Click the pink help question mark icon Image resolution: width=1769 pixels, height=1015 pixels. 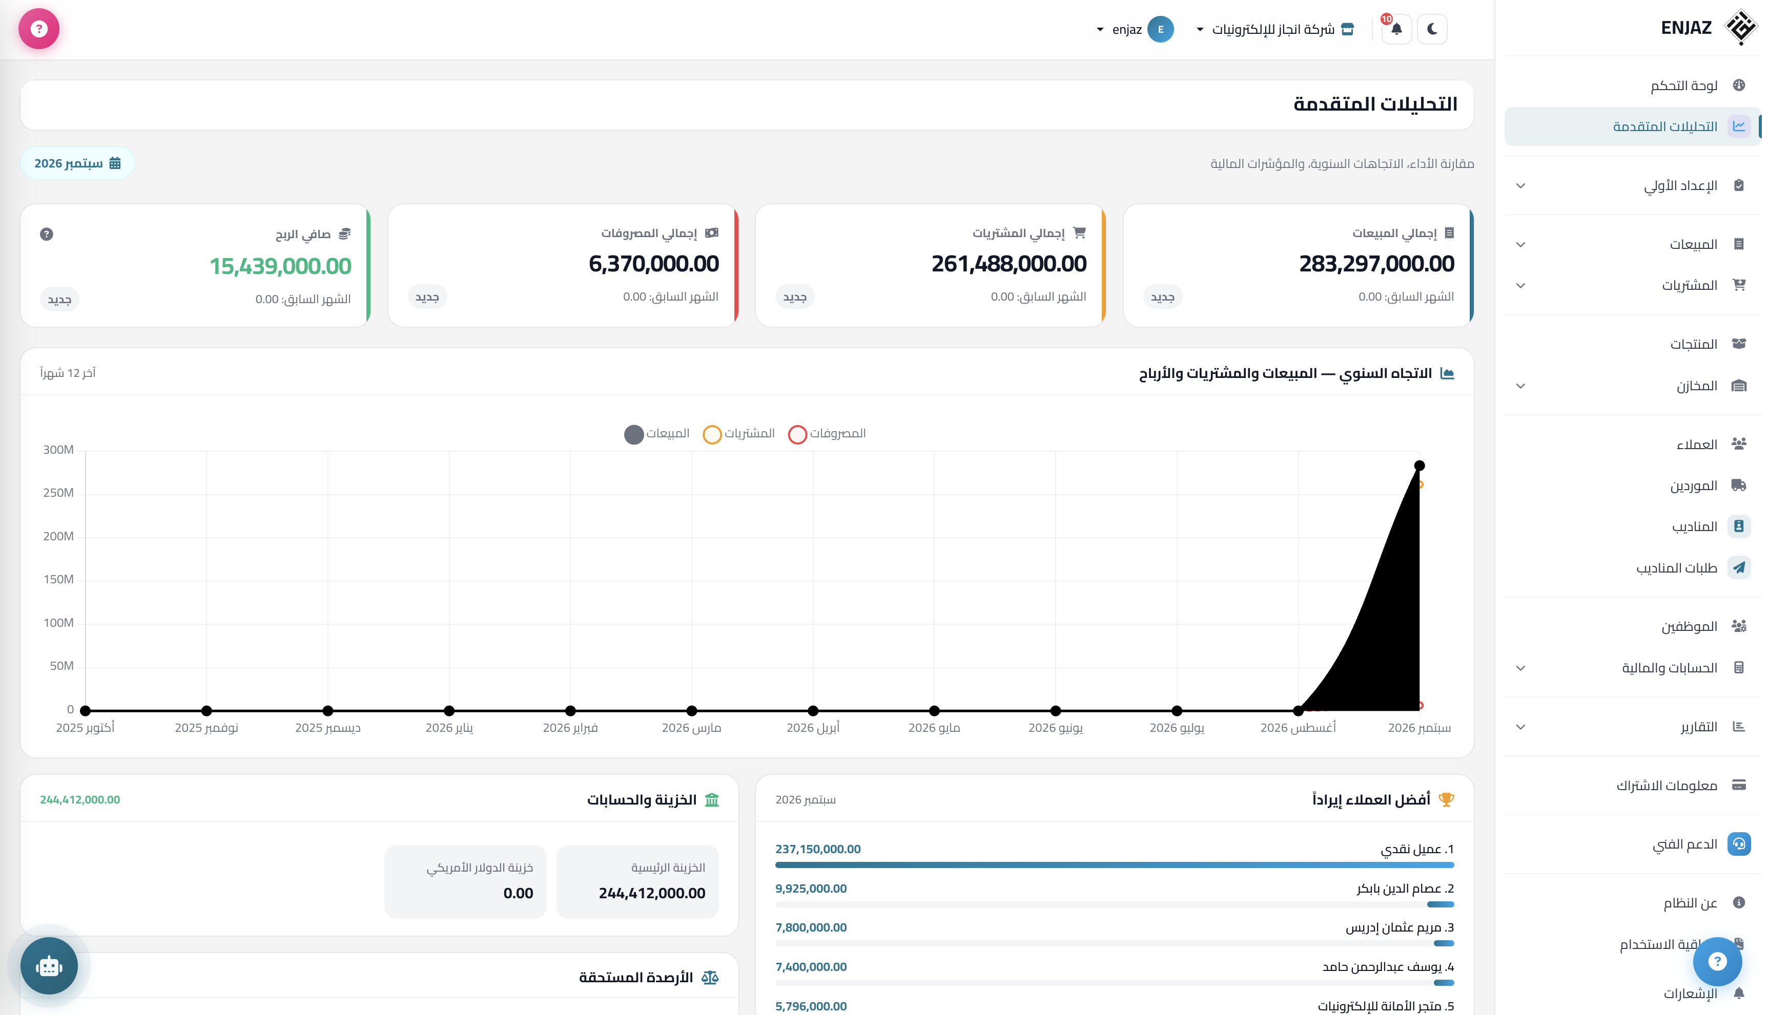click(39, 29)
